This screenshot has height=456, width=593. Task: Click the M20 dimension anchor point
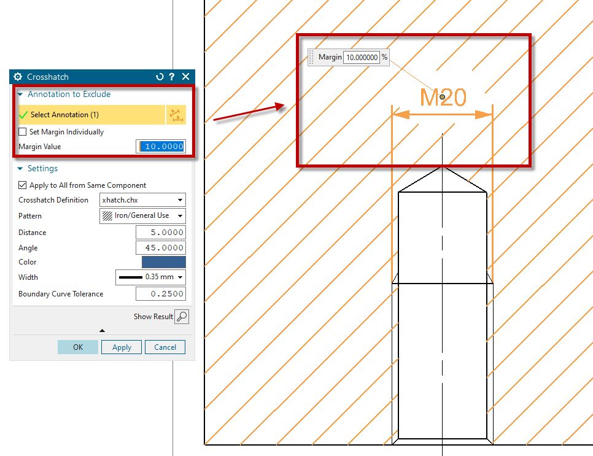(x=442, y=96)
